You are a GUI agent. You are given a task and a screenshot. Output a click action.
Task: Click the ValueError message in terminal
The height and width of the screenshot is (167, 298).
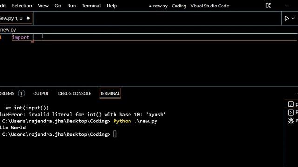click(83, 115)
